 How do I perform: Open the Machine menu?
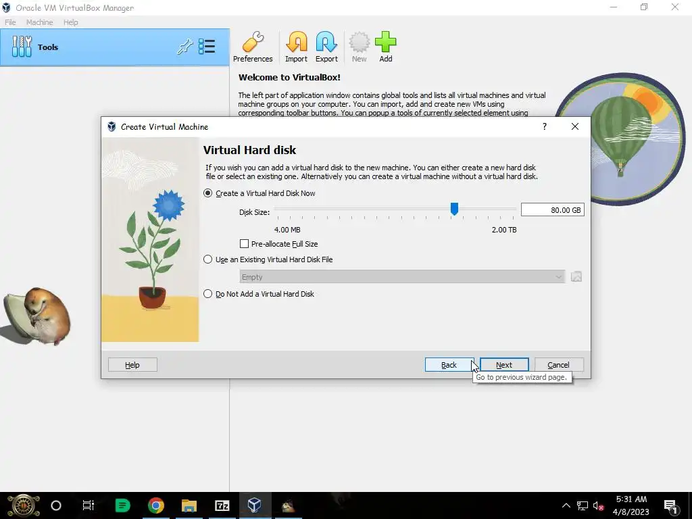pos(39,22)
